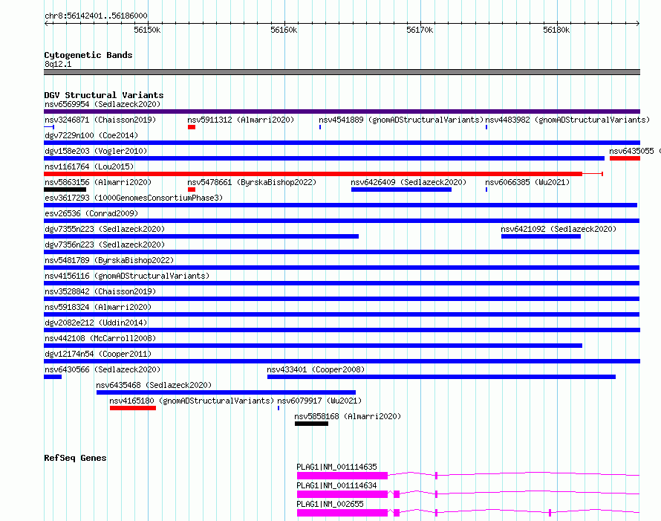
Task: Click the red nsv5911312 (Almarri2020) variant bar
Action: (192, 127)
